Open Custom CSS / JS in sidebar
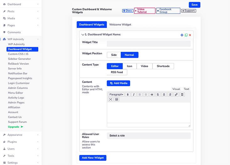The width and height of the screenshot is (230, 165). coord(18,54)
